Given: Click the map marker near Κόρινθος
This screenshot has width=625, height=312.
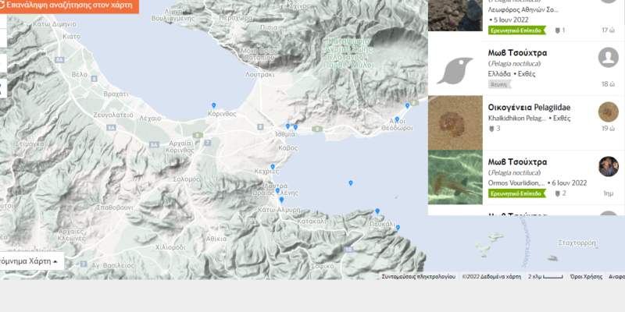Looking at the screenshot, I should coord(213,105).
